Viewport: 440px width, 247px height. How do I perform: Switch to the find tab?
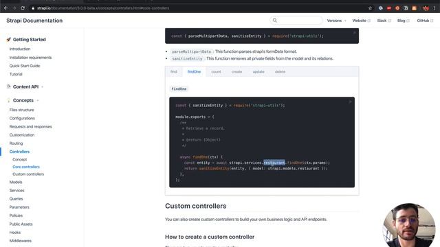click(x=174, y=71)
